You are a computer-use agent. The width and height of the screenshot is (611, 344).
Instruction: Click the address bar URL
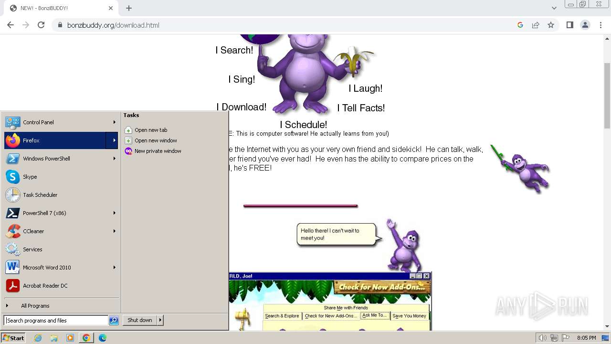pyautogui.click(x=113, y=25)
